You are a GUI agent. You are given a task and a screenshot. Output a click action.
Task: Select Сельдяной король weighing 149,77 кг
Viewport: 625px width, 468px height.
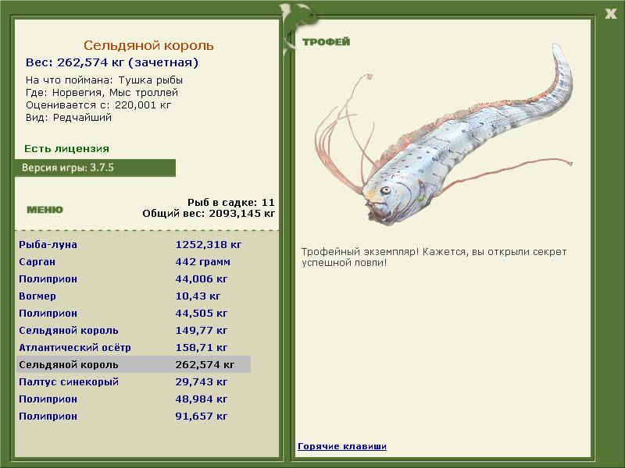pyautogui.click(x=68, y=331)
